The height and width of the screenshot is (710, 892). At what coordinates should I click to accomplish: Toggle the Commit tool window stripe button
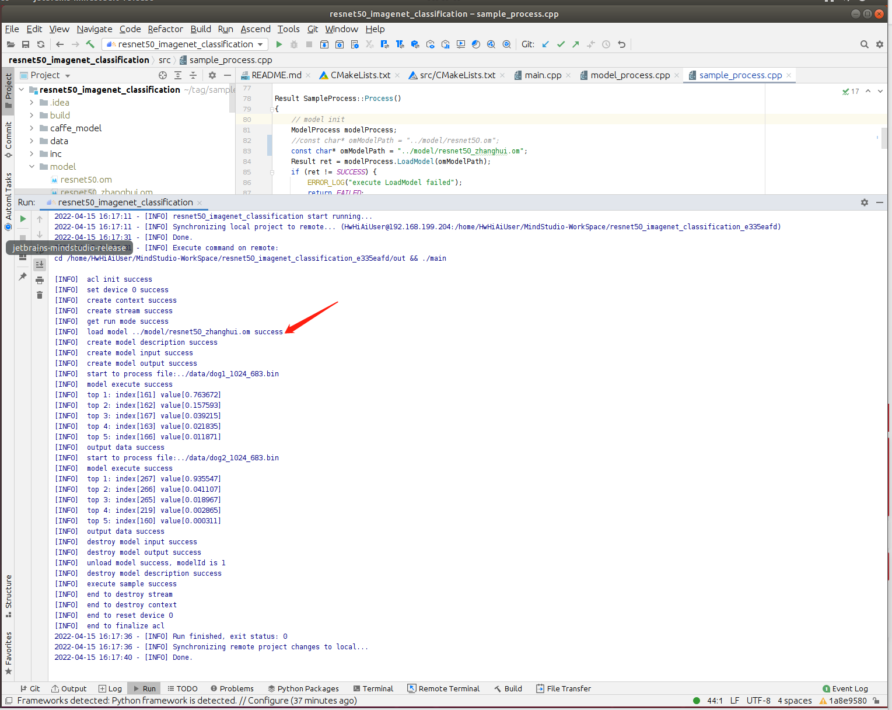click(8, 140)
